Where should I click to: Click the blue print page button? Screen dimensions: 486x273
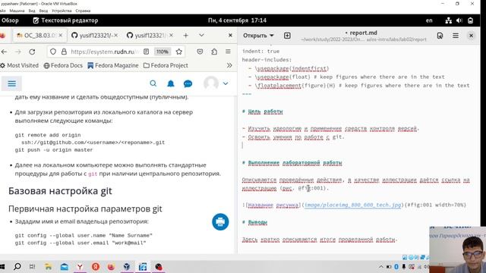click(x=220, y=222)
